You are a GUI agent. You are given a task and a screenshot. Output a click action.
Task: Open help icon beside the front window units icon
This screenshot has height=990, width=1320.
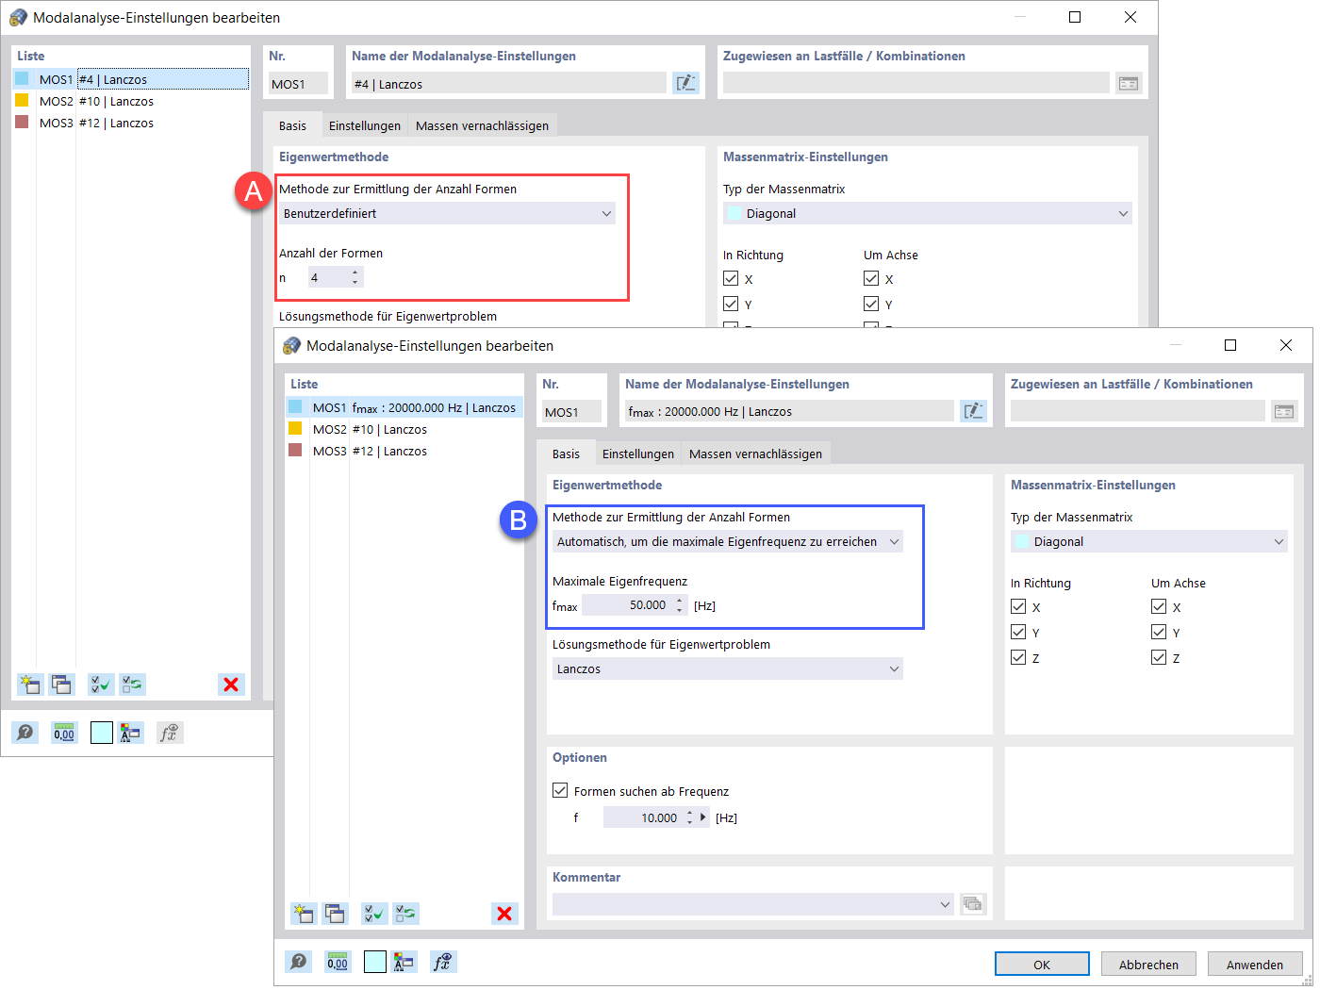pyautogui.click(x=299, y=962)
